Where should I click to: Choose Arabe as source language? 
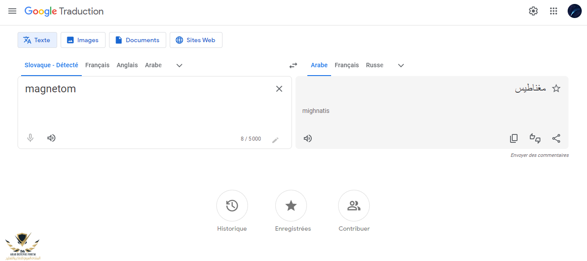click(x=153, y=65)
